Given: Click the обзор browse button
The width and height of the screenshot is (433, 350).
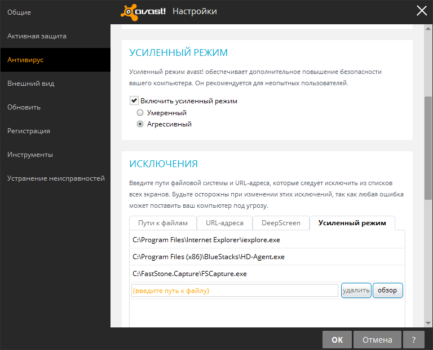Looking at the screenshot, I should 387,290.
